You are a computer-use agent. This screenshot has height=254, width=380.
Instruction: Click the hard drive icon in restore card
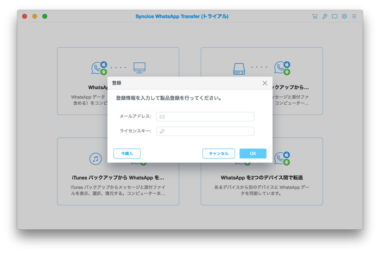239,69
